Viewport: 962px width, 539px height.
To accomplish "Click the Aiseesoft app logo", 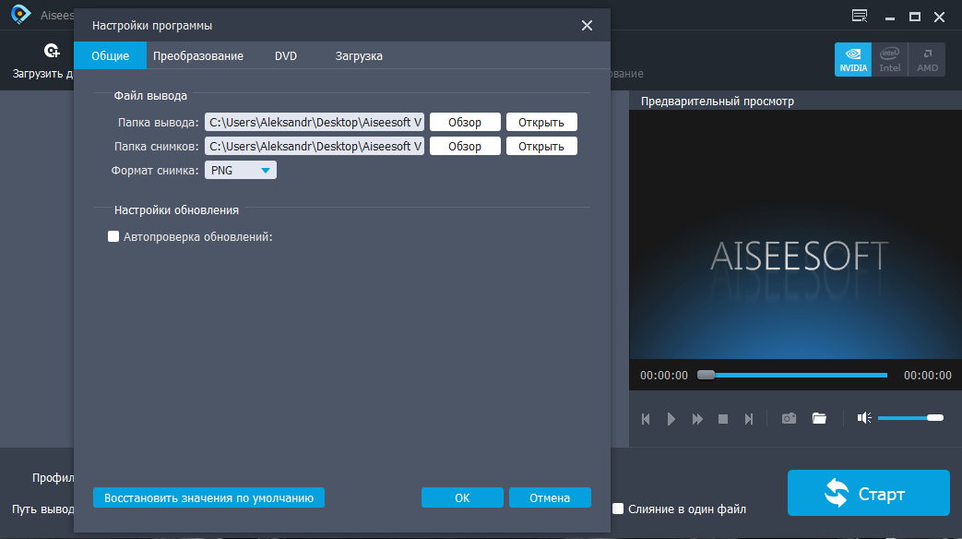I will (x=20, y=14).
